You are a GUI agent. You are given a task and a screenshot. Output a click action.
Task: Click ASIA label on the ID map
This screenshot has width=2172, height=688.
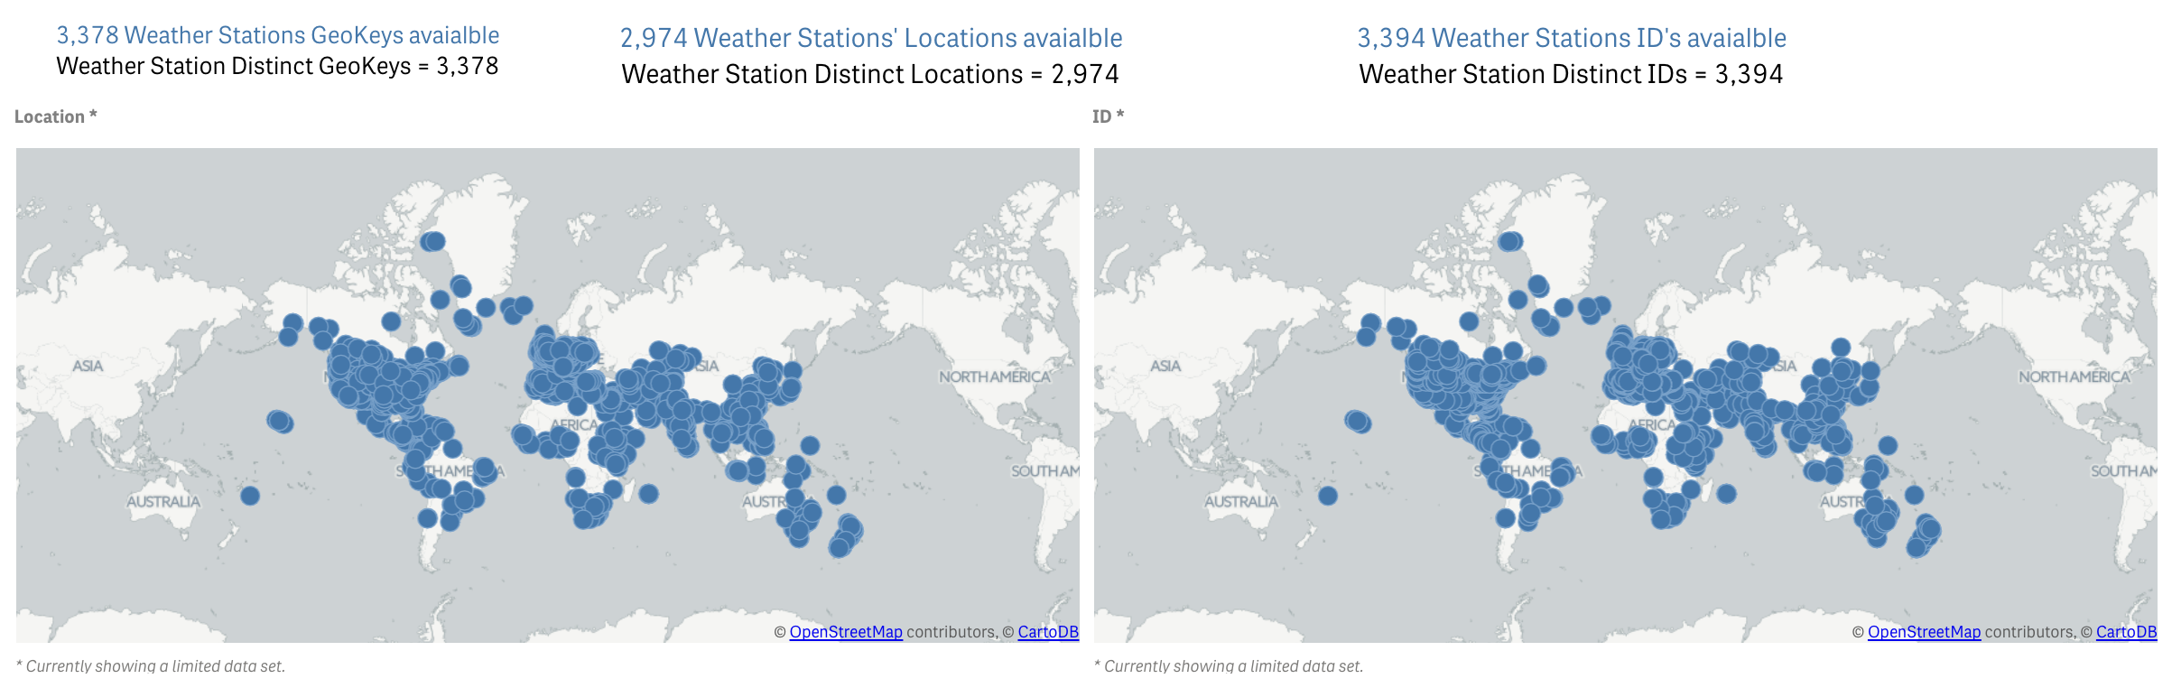click(x=1165, y=366)
